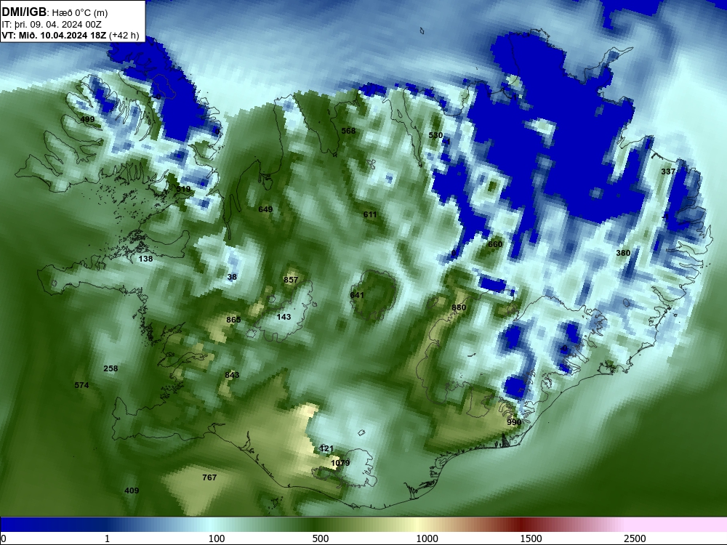Click the map value 337

667,171
